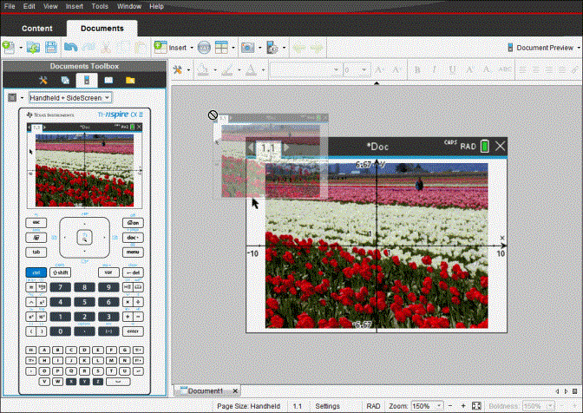Open the Content Explorer folder icon
This screenshot has height=413, width=583.
[130, 80]
